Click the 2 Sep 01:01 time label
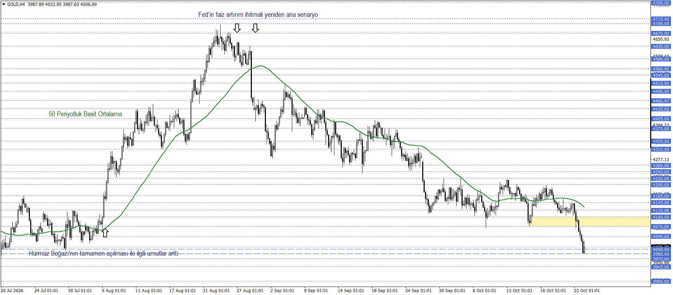 click(282, 290)
